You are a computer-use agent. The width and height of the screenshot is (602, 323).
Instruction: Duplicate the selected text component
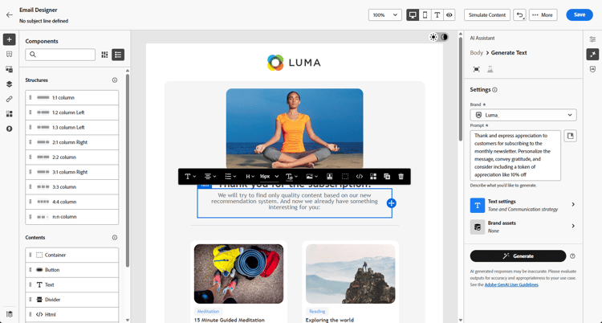coord(387,177)
